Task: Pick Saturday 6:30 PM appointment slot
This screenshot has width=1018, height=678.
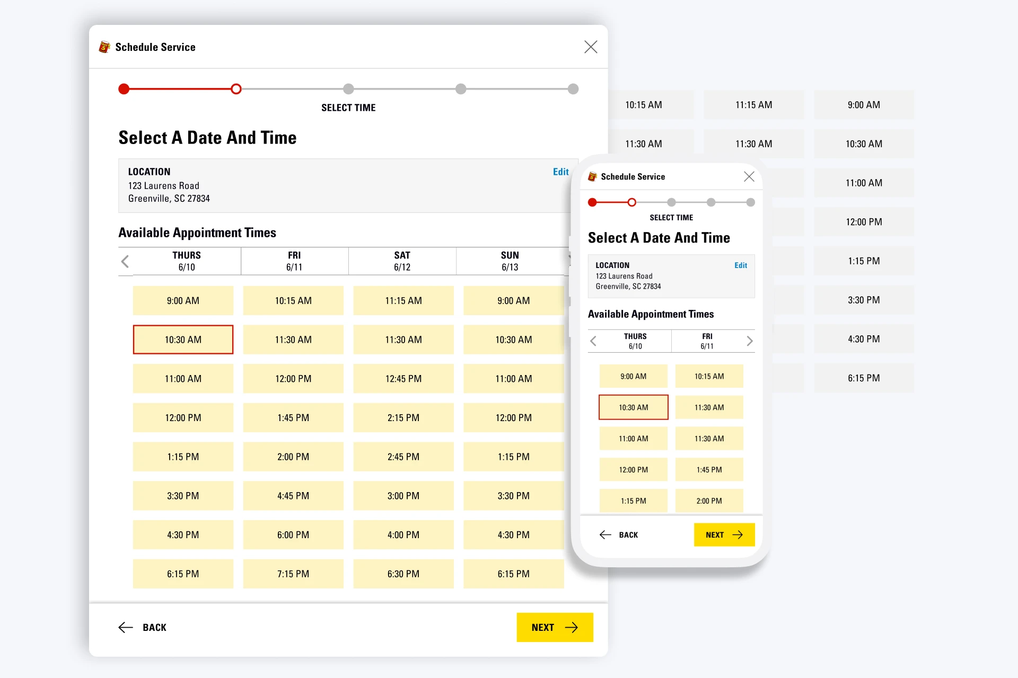Action: point(403,574)
